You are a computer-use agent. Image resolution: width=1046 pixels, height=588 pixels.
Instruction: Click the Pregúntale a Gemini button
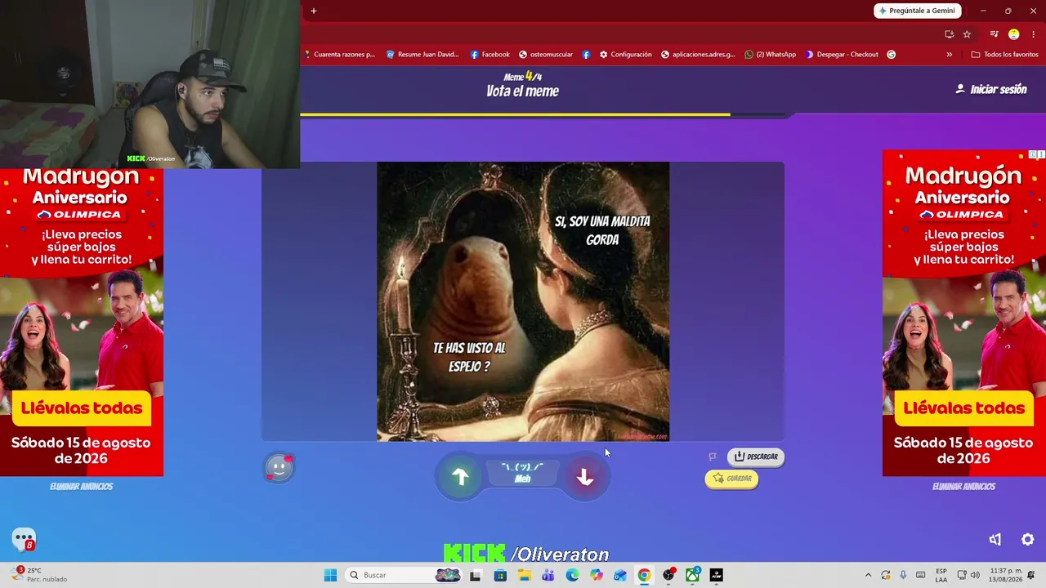pyautogui.click(x=918, y=11)
